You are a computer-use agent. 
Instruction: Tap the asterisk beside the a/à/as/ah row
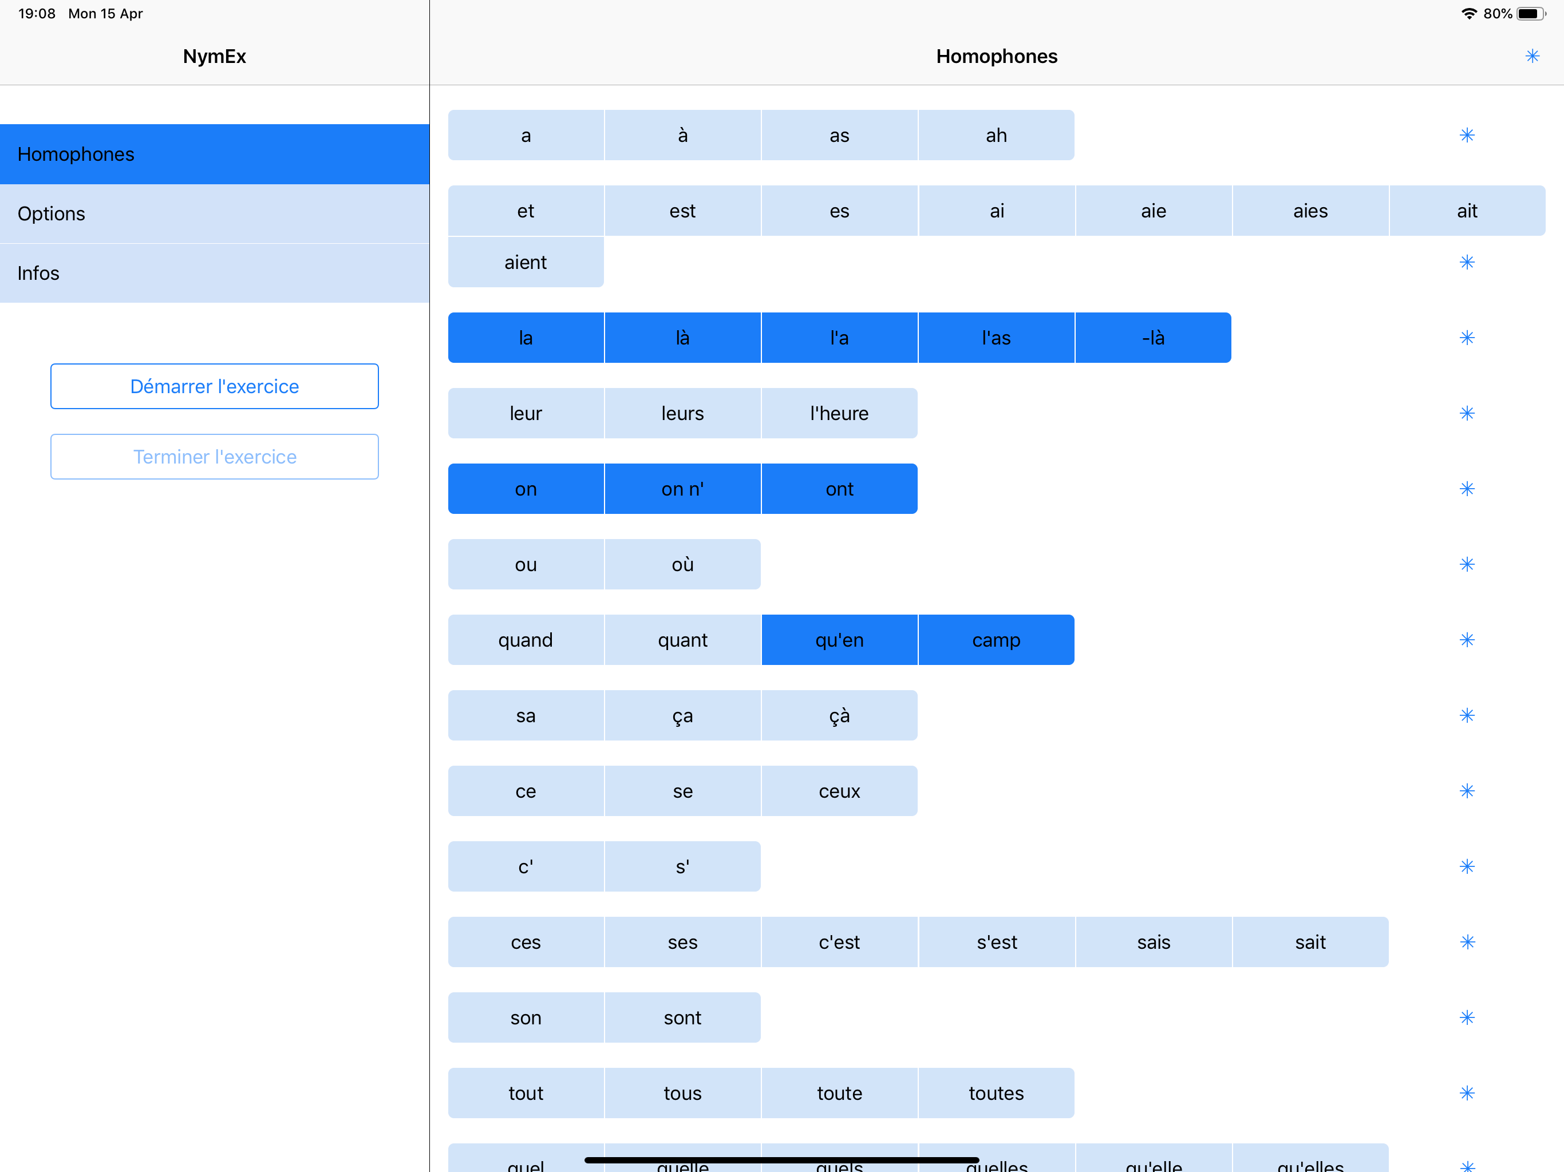click(x=1467, y=135)
